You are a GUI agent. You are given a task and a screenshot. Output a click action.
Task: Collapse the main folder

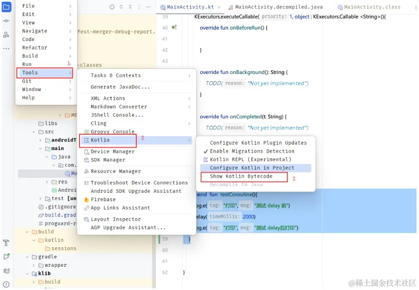tap(40, 149)
